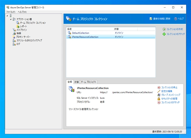Click the 設定の編集 link
The height and width of the screenshot is (138, 191).
[x=167, y=91]
